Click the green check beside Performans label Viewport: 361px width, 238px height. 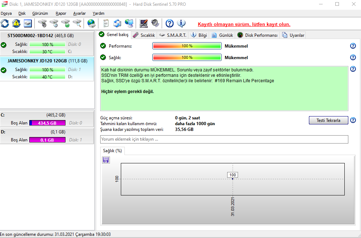pyautogui.click(x=103, y=46)
